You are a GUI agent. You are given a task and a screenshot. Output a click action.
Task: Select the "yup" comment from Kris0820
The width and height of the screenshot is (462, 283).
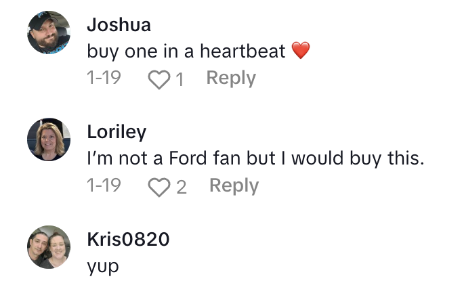102,267
